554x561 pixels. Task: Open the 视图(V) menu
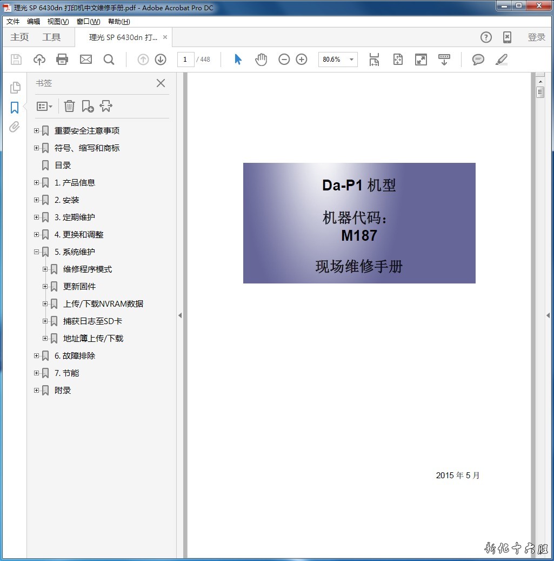point(58,22)
